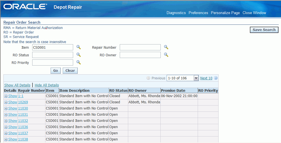Open the Preferences menu link
Viewport: 281px width, 143px height.
198,13
